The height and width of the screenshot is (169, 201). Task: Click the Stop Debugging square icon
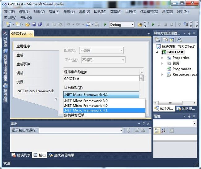point(165,24)
